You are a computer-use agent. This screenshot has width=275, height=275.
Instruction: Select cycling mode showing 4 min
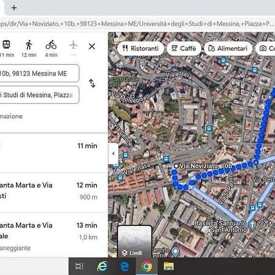(x=51, y=48)
